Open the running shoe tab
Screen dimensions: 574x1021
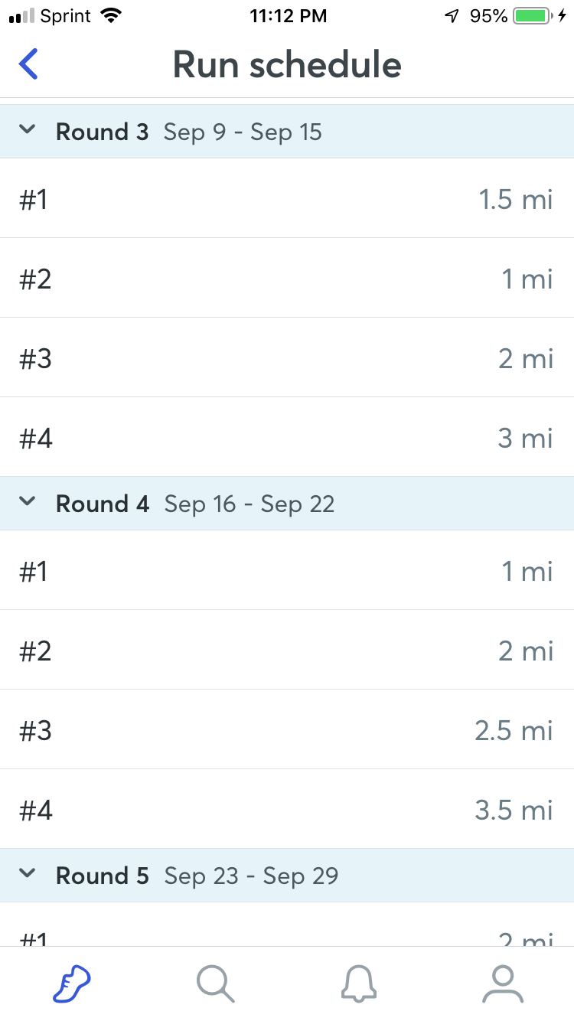72,983
